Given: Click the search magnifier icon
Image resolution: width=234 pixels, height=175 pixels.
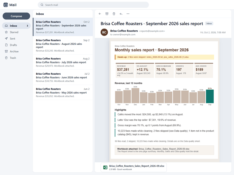Looking at the screenshot, I should (x=42, y=5).
